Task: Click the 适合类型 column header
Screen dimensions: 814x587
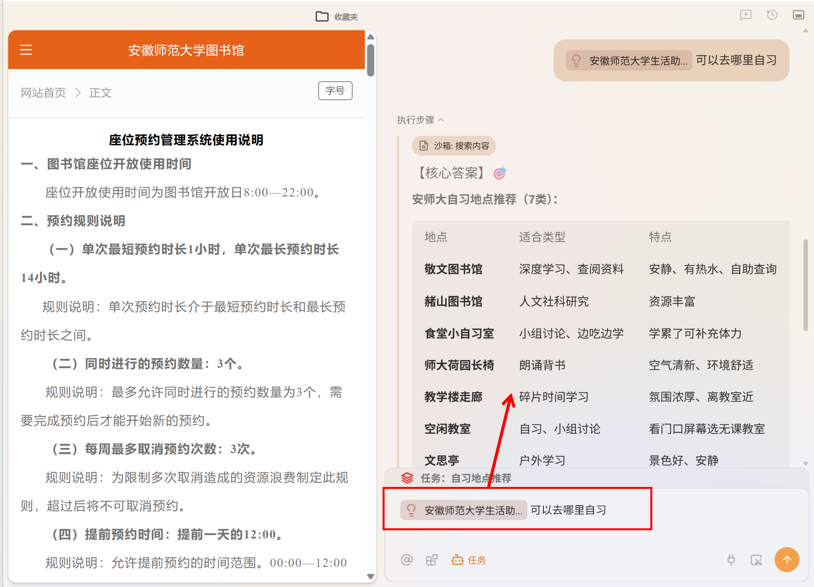Action: click(542, 237)
